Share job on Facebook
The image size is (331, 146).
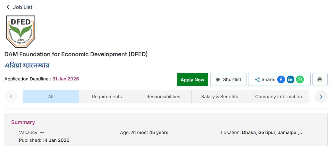click(281, 79)
